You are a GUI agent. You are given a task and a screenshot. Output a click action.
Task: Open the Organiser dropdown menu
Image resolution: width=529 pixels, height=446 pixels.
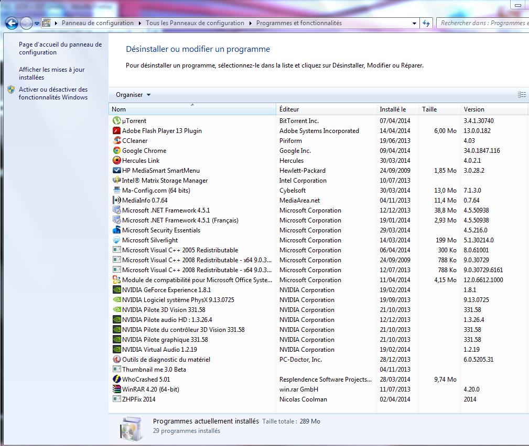click(133, 95)
